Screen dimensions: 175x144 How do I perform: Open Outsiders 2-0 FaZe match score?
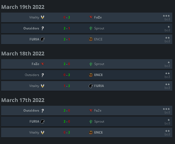point(67,111)
